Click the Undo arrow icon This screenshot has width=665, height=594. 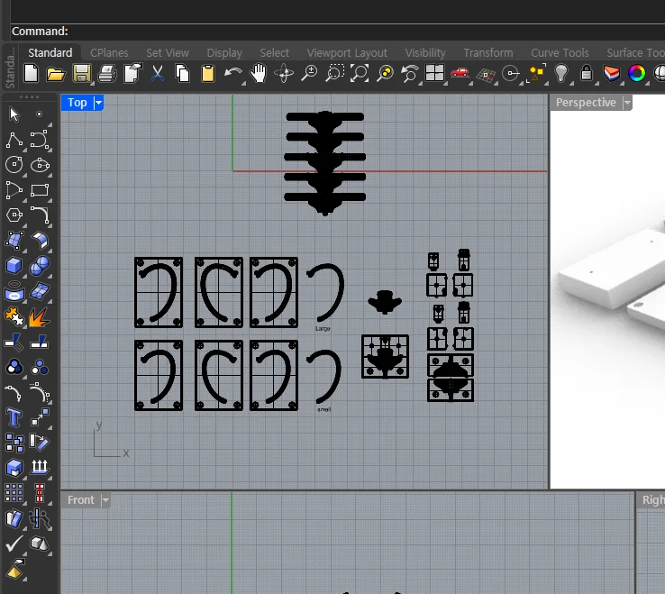(x=233, y=74)
